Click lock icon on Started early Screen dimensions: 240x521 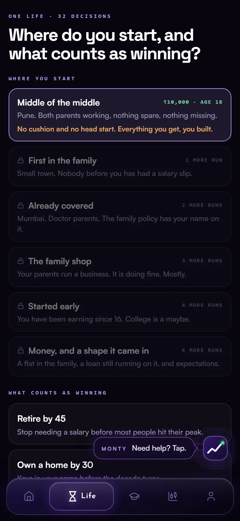pyautogui.click(x=21, y=306)
